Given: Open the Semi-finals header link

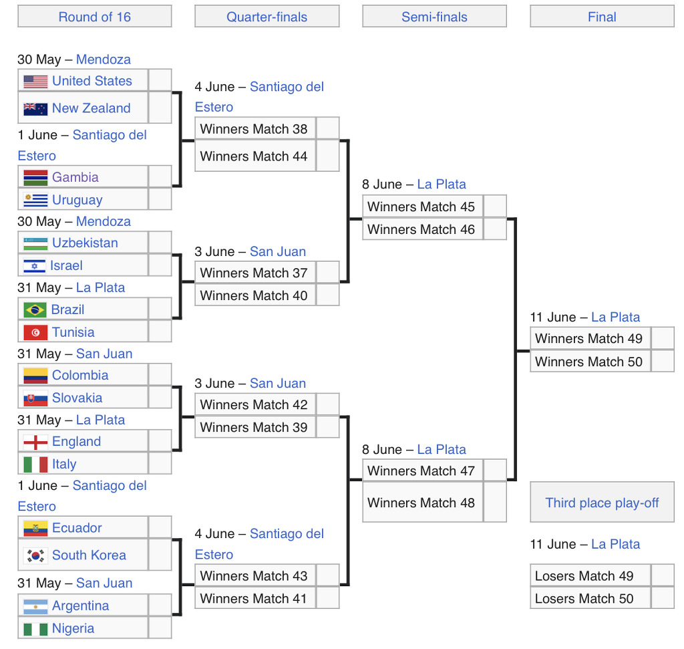Looking at the screenshot, I should tap(434, 17).
